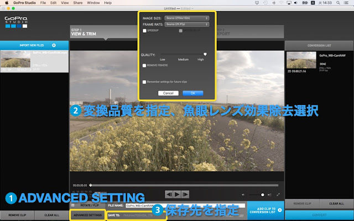354x221 pixels.
Task: Open Notification Center list icon
Action: 346,3
